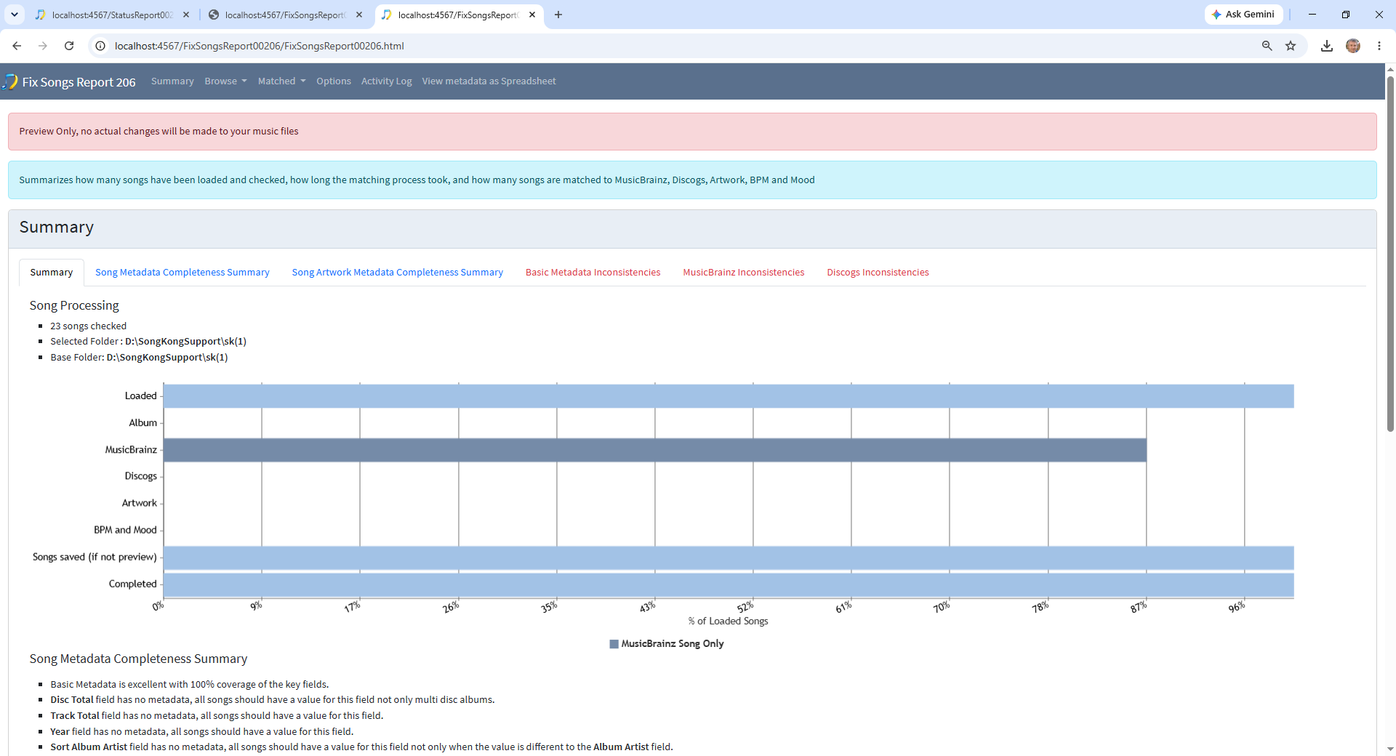Close the StatusReport tab

pos(186,15)
